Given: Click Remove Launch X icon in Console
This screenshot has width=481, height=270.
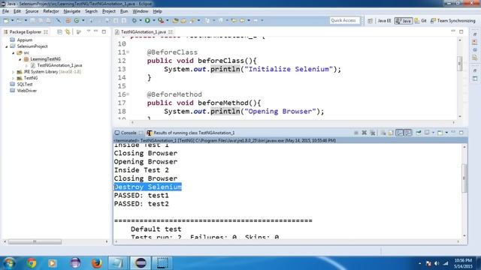Looking at the screenshot, I should [364, 133].
